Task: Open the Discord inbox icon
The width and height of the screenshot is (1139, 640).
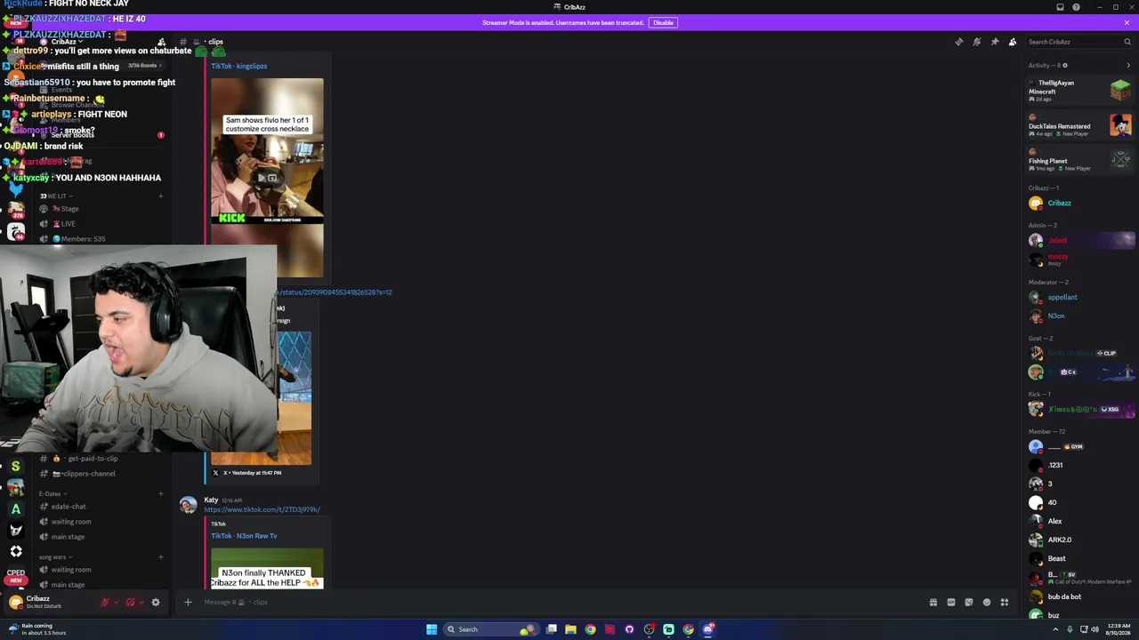Action: [x=1060, y=7]
